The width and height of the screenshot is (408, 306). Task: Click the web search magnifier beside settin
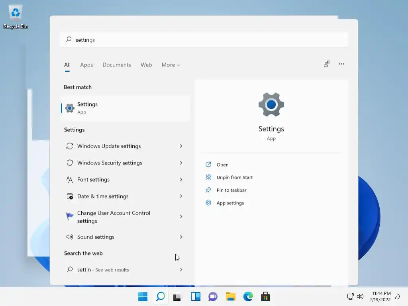(x=69, y=270)
